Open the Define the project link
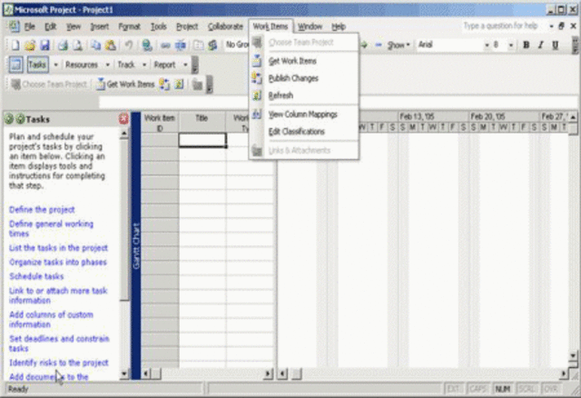This screenshot has height=398, width=581. pos(42,210)
